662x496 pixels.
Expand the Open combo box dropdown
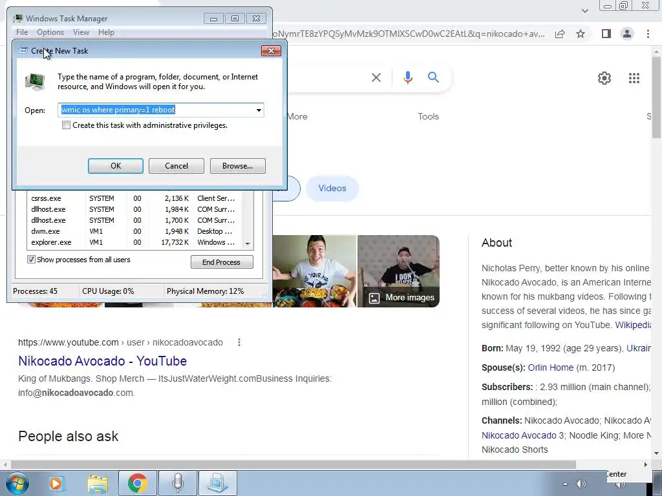[259, 110]
